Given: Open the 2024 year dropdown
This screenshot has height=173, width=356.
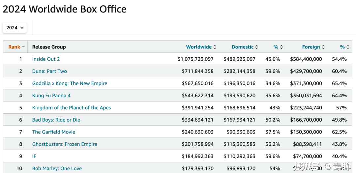Looking at the screenshot, I should pyautogui.click(x=15, y=28).
